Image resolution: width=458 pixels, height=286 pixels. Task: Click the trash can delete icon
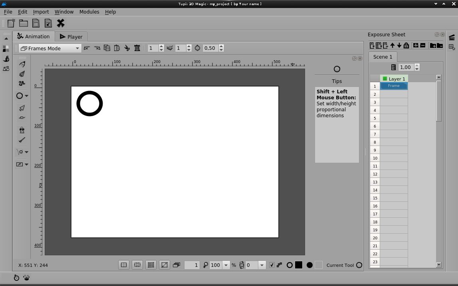[137, 48]
